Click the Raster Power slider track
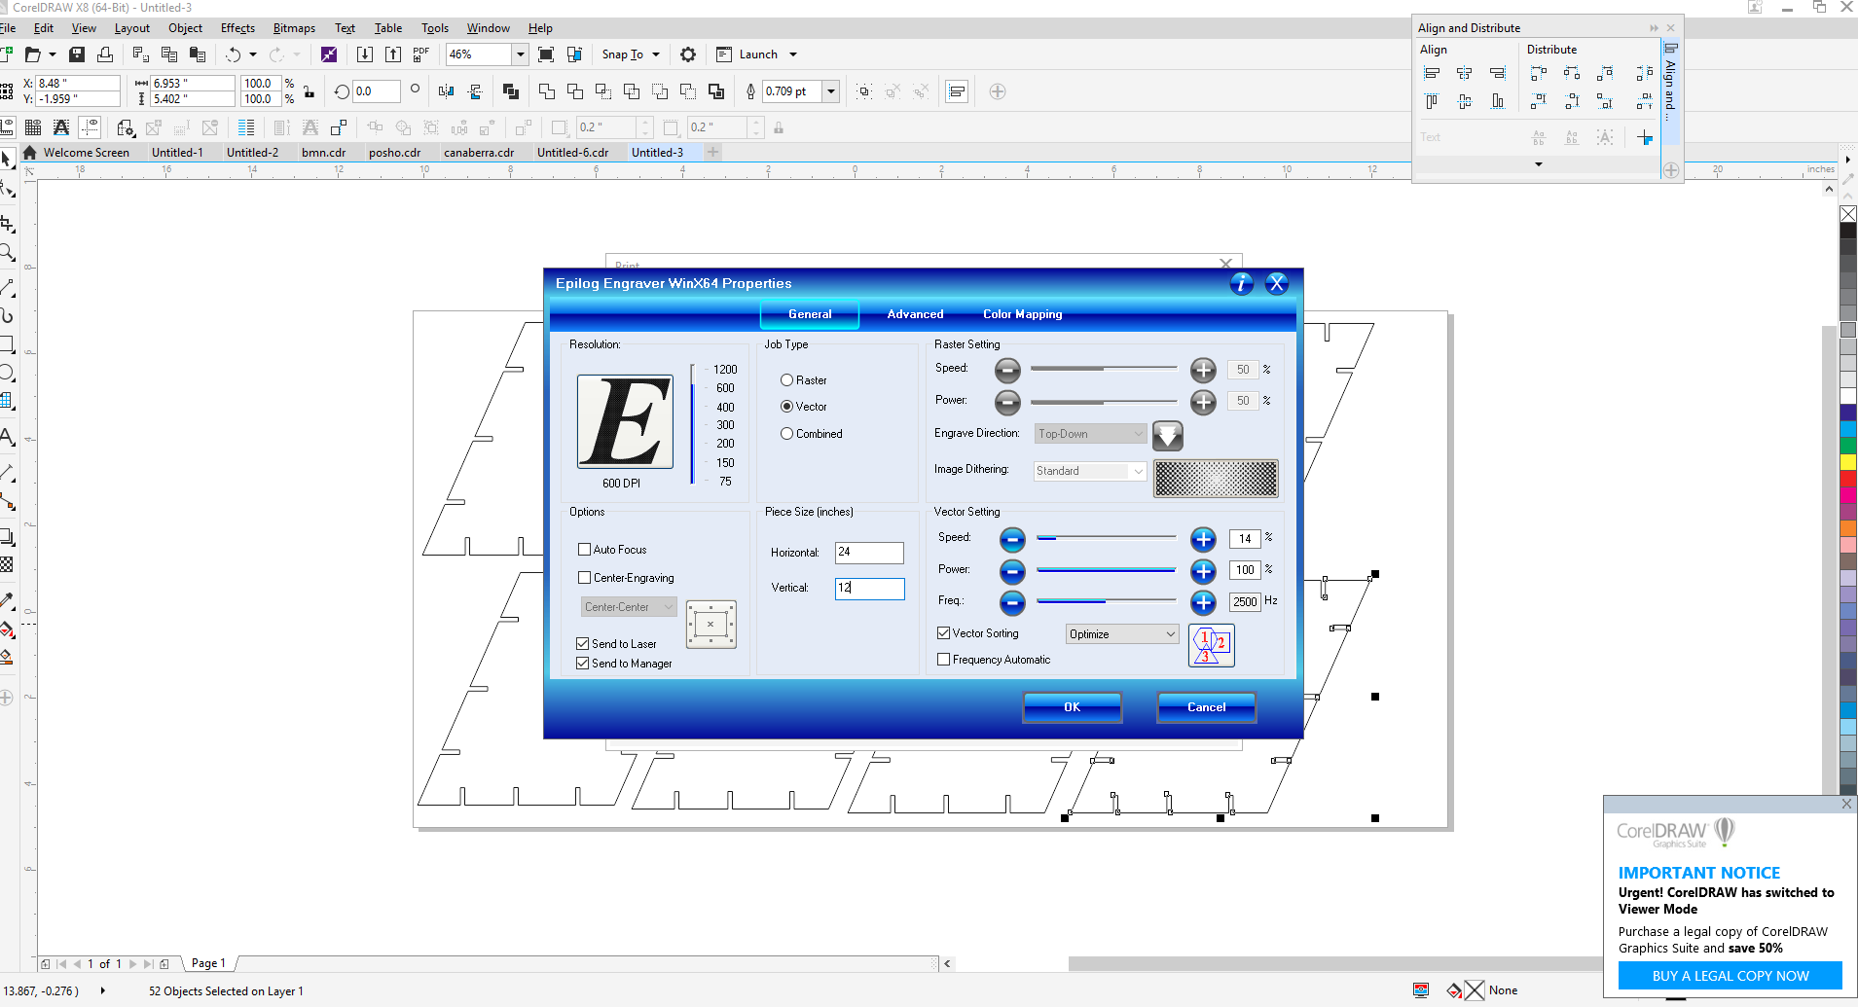 (1104, 402)
